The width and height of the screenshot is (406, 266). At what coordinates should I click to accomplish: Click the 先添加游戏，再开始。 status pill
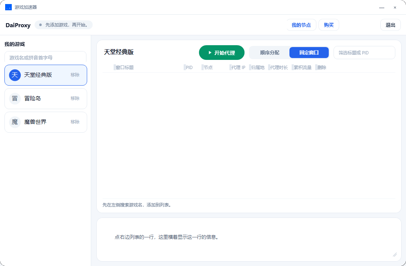[x=64, y=25]
